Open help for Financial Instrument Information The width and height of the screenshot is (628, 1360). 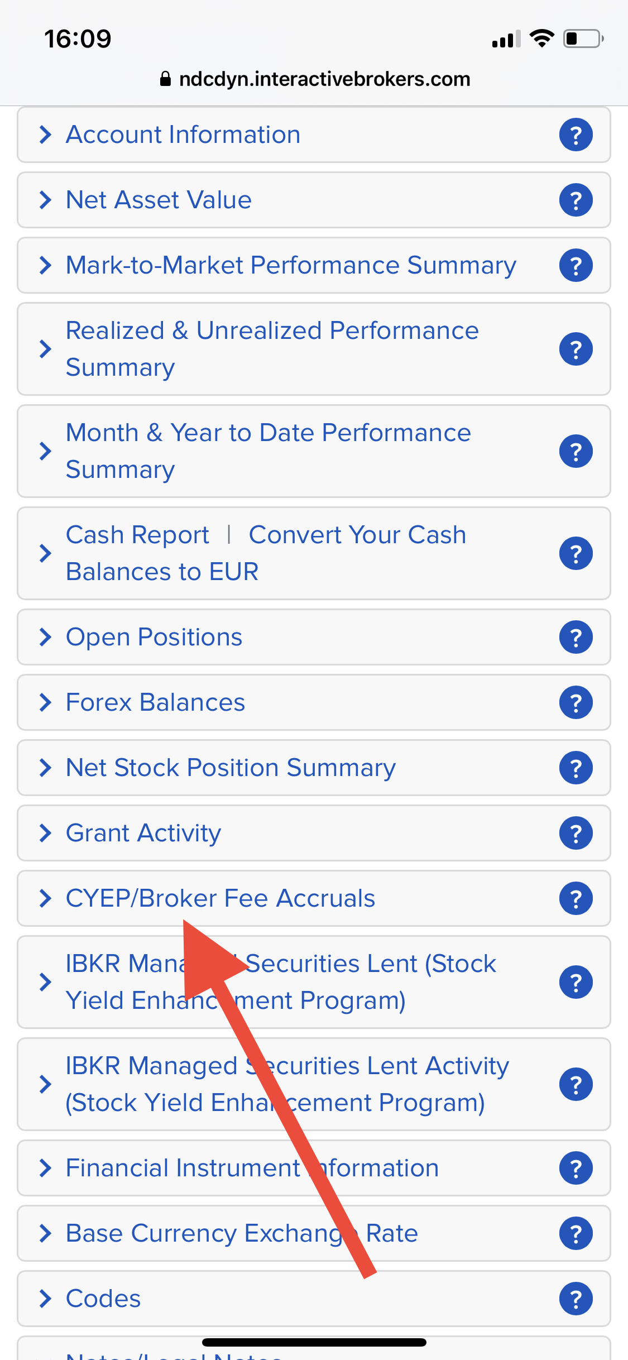(576, 1168)
